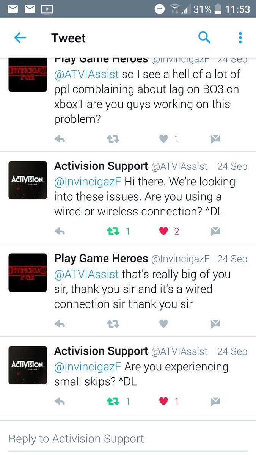Open the @ATVIAssist mention in first tweet
Viewport: 256px width, 455px height.
(86, 75)
